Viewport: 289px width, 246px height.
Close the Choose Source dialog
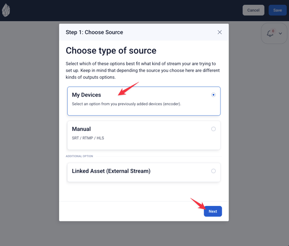click(x=220, y=32)
